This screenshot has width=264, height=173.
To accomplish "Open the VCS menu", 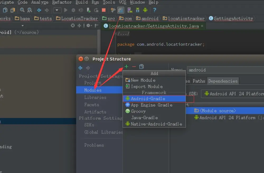I will click(x=122, y=2).
